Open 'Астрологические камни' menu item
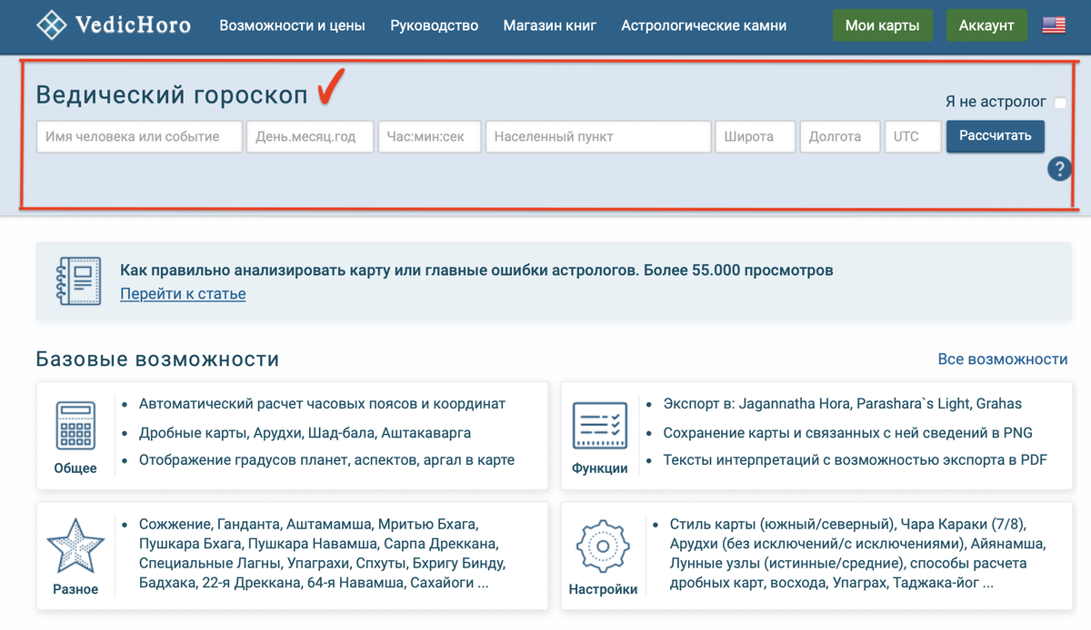 (x=704, y=25)
